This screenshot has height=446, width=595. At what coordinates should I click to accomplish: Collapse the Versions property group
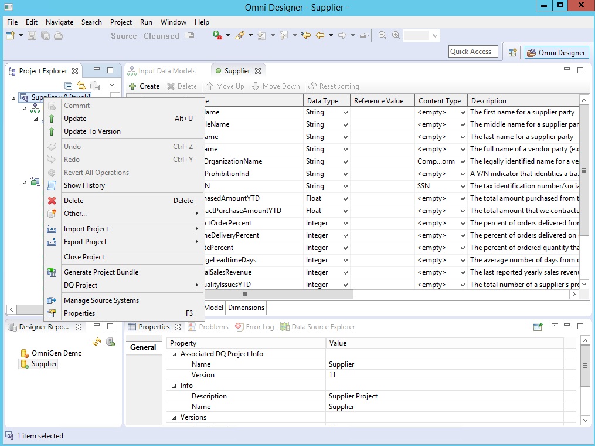point(174,417)
